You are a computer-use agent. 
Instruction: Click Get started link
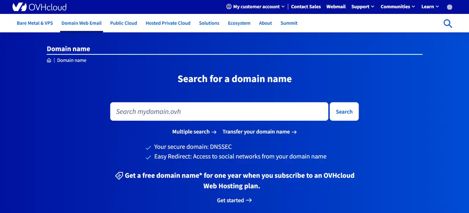pyautogui.click(x=234, y=201)
